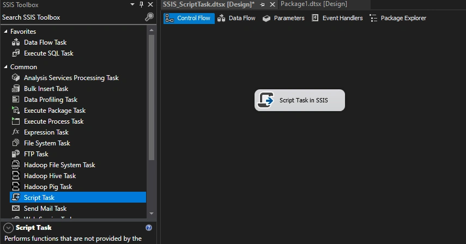Viewport: 466px width, 244px height.
Task: Click the toolbox scrollbar up arrow
Action: coord(152,30)
